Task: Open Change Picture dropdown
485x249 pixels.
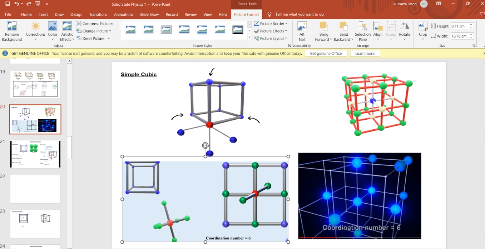Action: (x=94, y=31)
